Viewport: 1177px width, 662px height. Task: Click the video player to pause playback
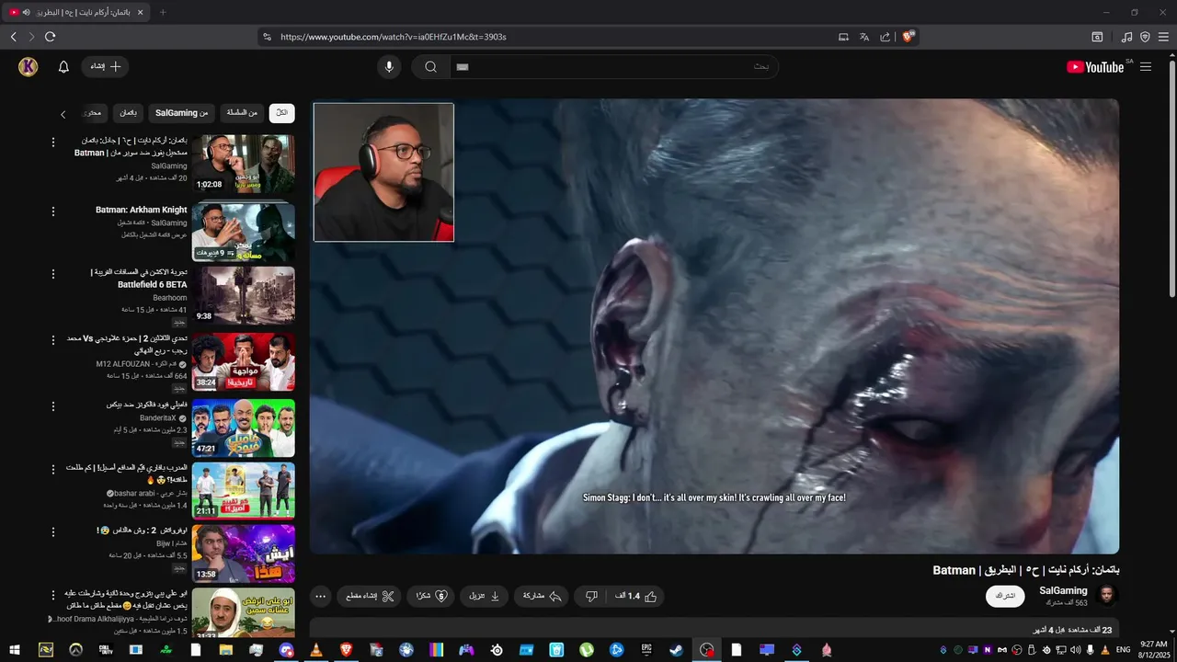tap(714, 325)
